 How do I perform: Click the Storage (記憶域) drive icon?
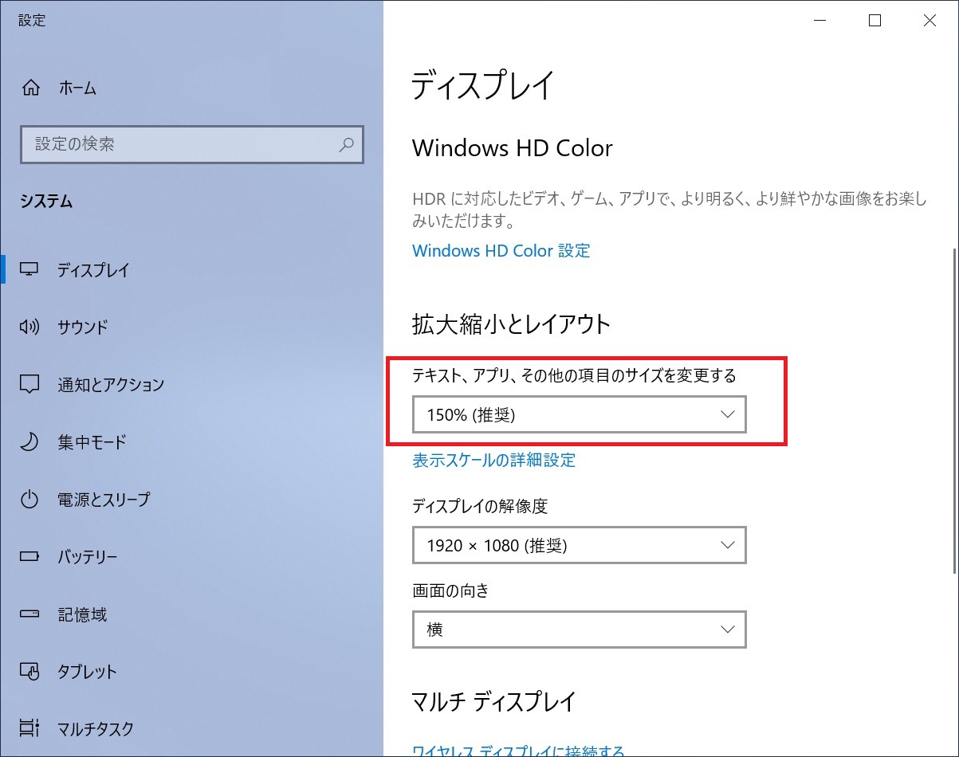click(29, 614)
